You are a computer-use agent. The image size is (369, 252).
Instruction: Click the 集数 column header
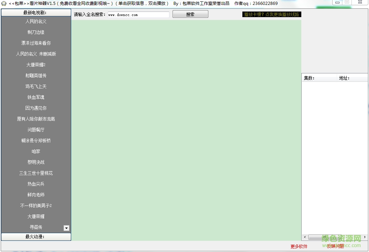319,78
